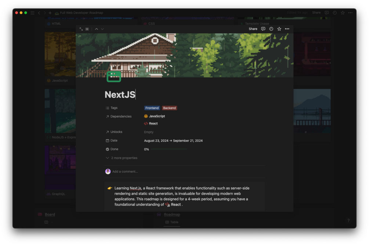
Task: Open Full Web Developer Roadmap breadcrumb
Action: point(79,13)
